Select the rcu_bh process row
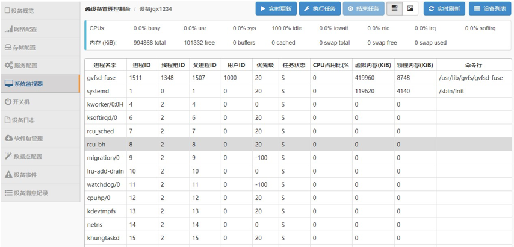Viewport: 514px width, 247px height. 298,145
